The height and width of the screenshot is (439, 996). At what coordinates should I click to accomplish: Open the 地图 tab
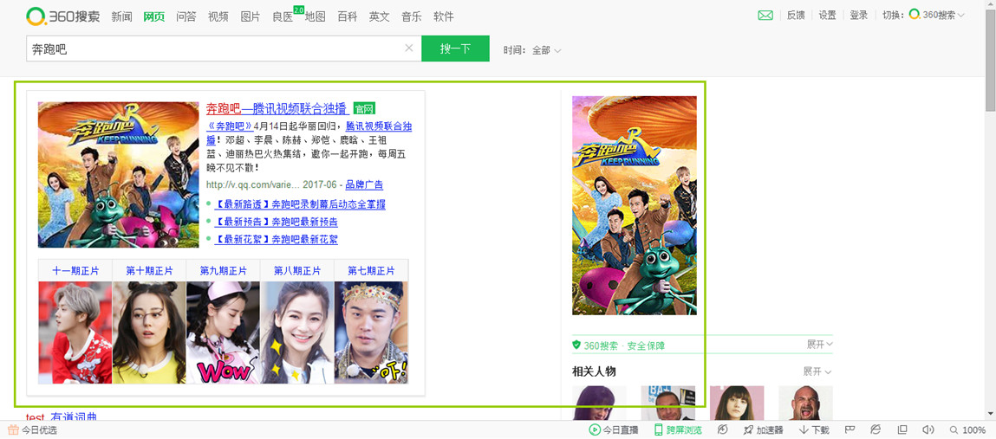[x=315, y=17]
